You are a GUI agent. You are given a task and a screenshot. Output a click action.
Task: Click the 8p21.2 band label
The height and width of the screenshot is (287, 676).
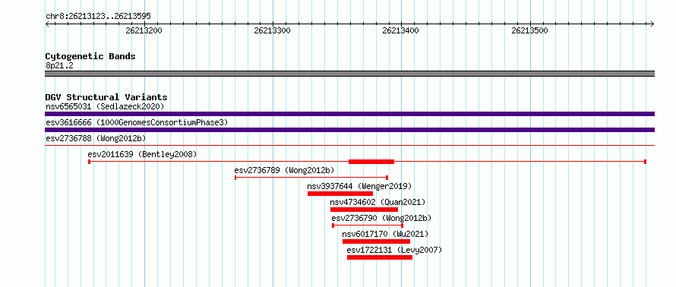pyautogui.click(x=59, y=65)
